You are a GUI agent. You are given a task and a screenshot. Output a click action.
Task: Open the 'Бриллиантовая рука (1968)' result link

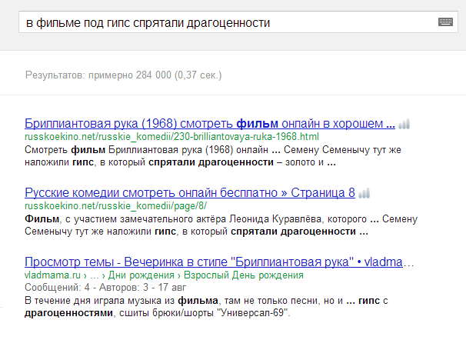[210, 123]
